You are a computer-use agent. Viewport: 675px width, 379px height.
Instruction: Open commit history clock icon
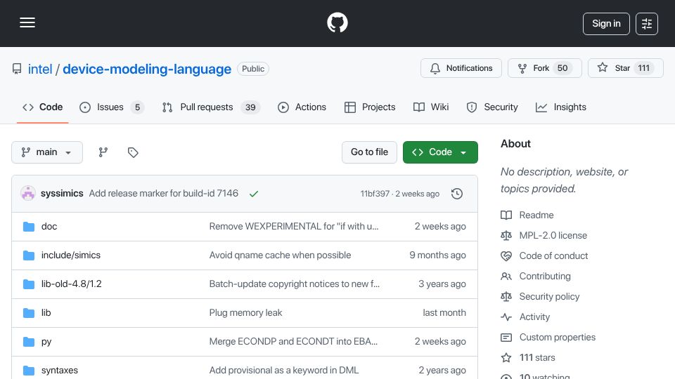coord(457,194)
